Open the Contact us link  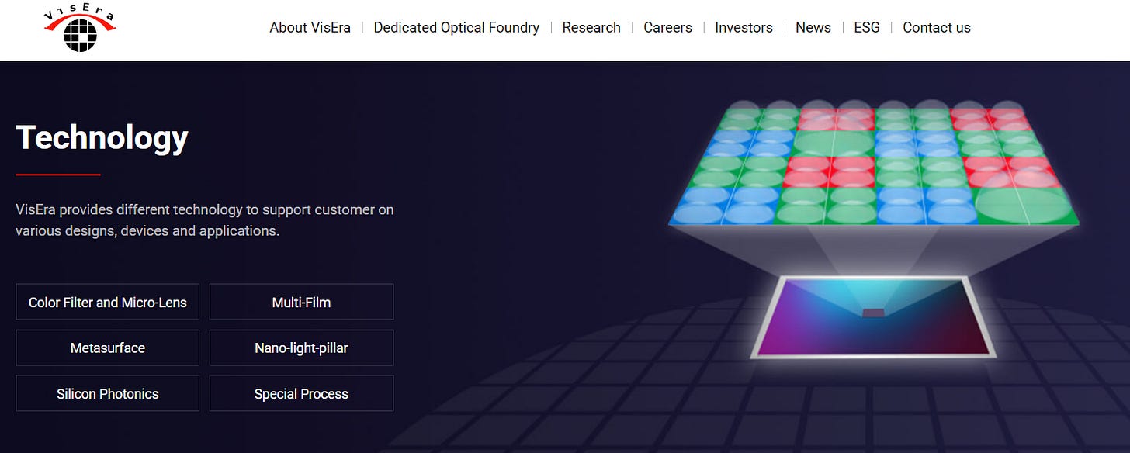tap(936, 27)
